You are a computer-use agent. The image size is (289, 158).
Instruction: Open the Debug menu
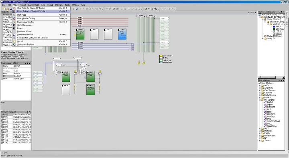pos(50,5)
